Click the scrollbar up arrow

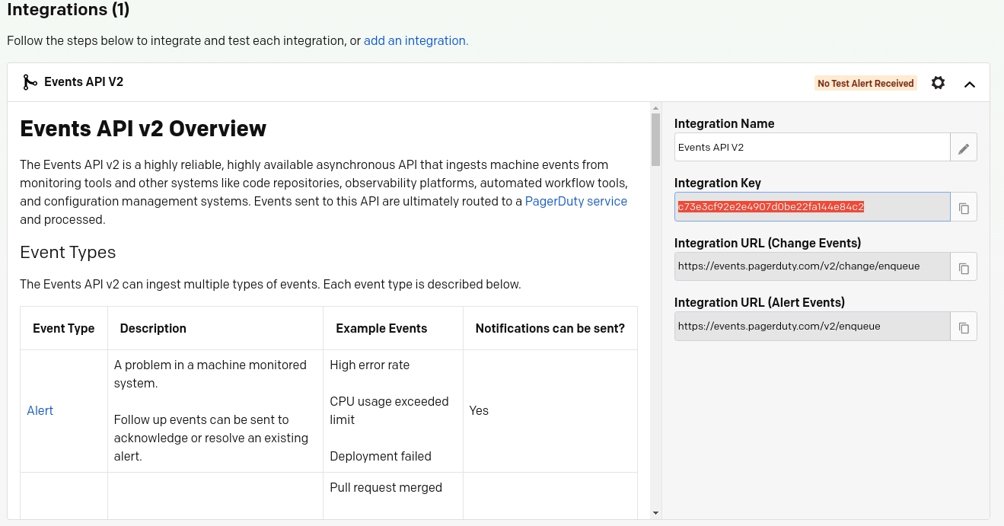655,108
